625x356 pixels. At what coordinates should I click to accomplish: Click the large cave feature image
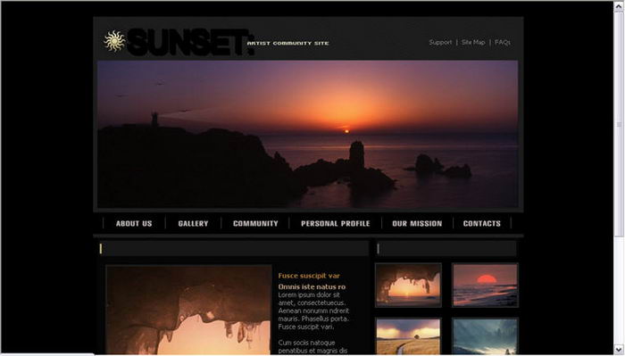[x=188, y=310]
